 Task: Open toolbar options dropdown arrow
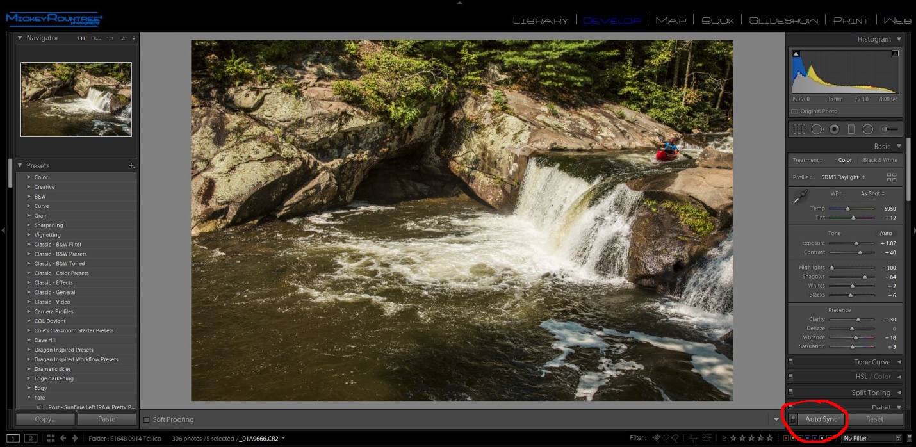point(776,419)
